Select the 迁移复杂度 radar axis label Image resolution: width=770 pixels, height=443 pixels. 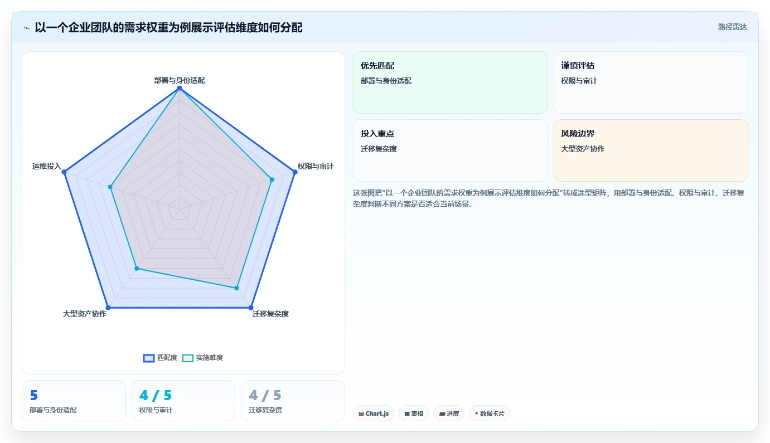click(x=270, y=314)
